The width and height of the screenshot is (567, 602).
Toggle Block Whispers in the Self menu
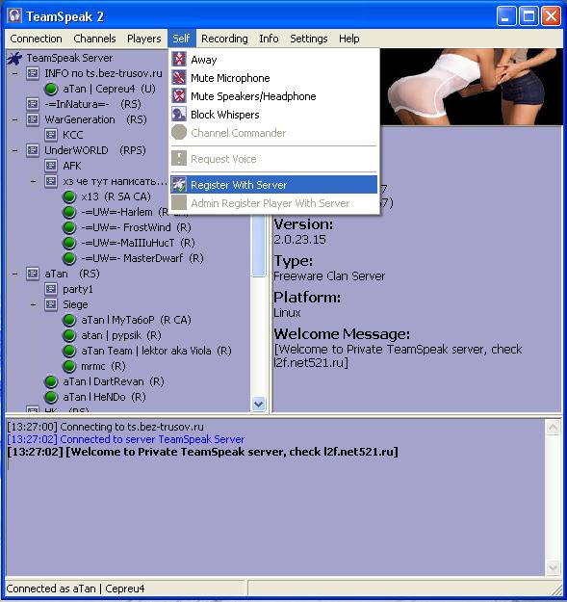(274, 115)
